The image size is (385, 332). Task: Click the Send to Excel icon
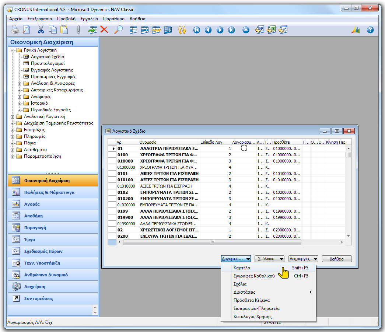tap(271, 30)
